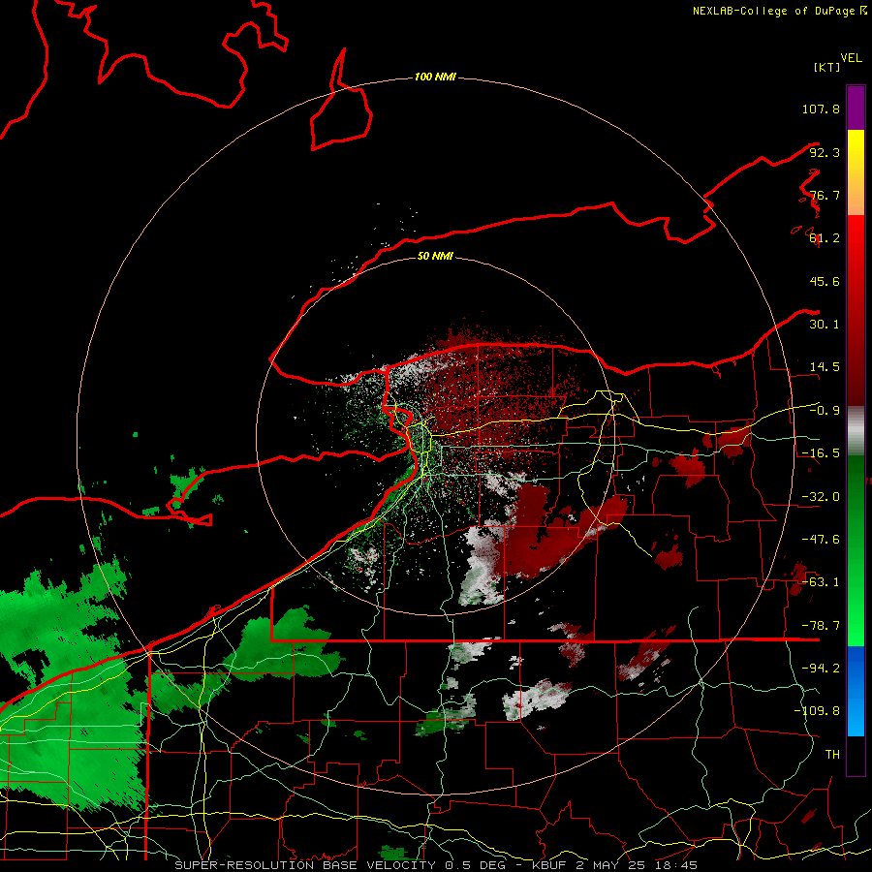
Task: Click the -78.7 velocity scale value
Action: [821, 626]
